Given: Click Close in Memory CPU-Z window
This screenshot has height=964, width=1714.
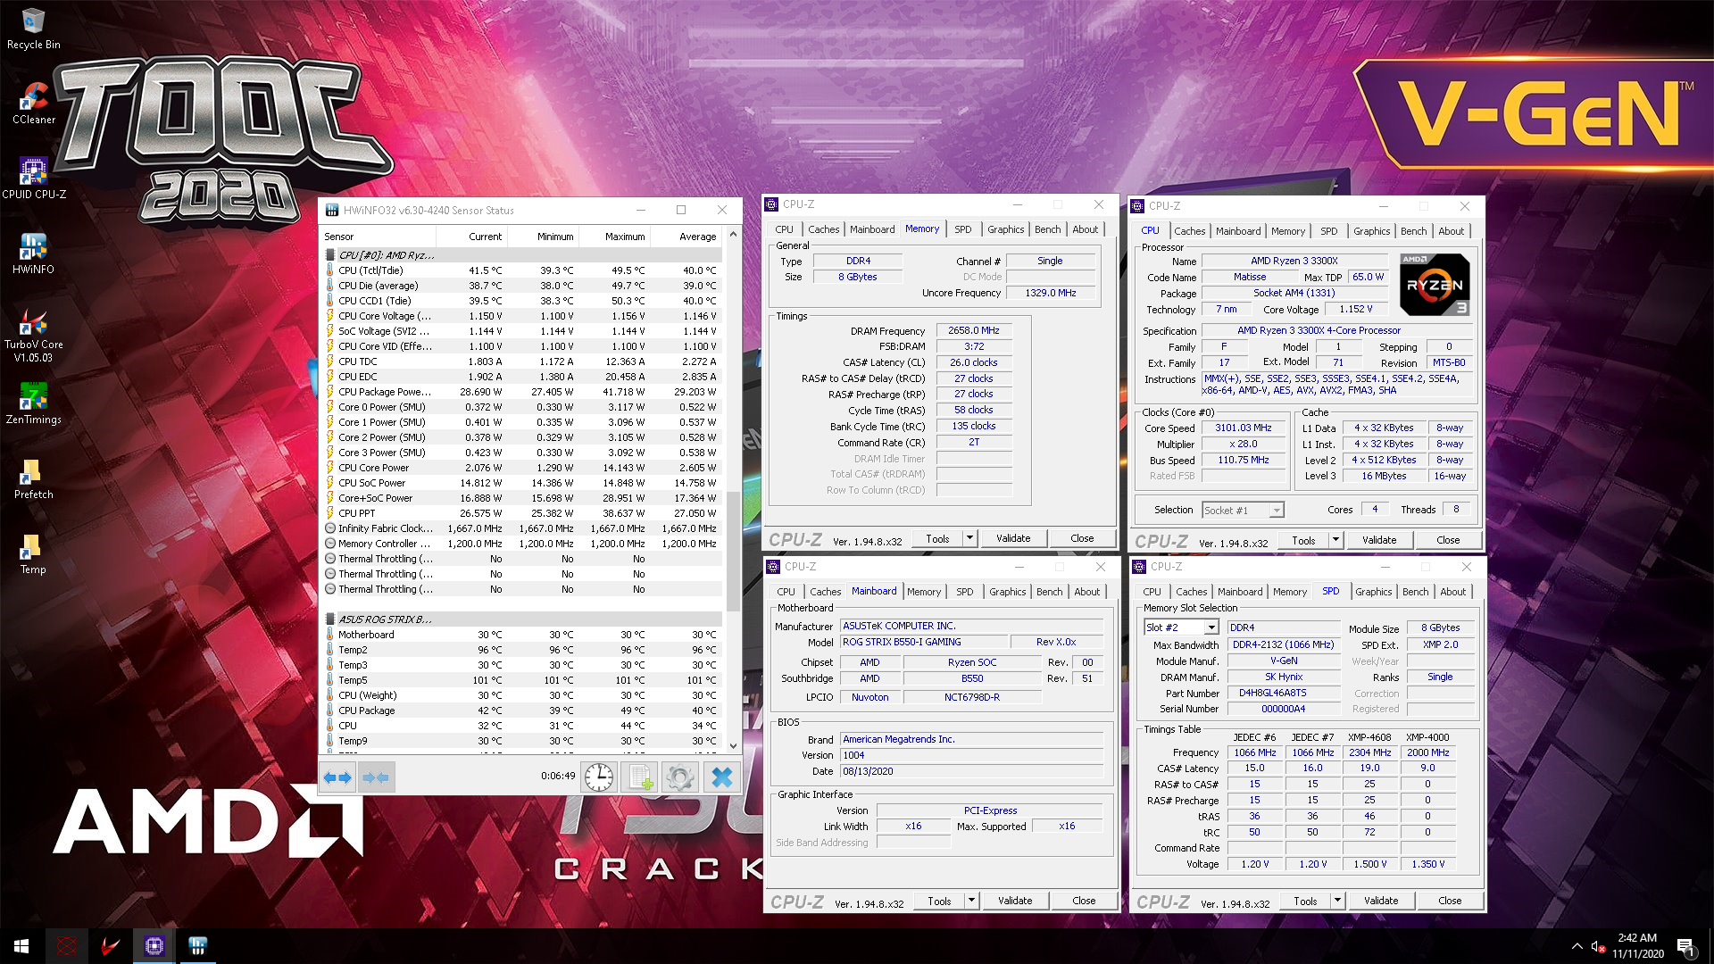Looking at the screenshot, I should (1082, 538).
